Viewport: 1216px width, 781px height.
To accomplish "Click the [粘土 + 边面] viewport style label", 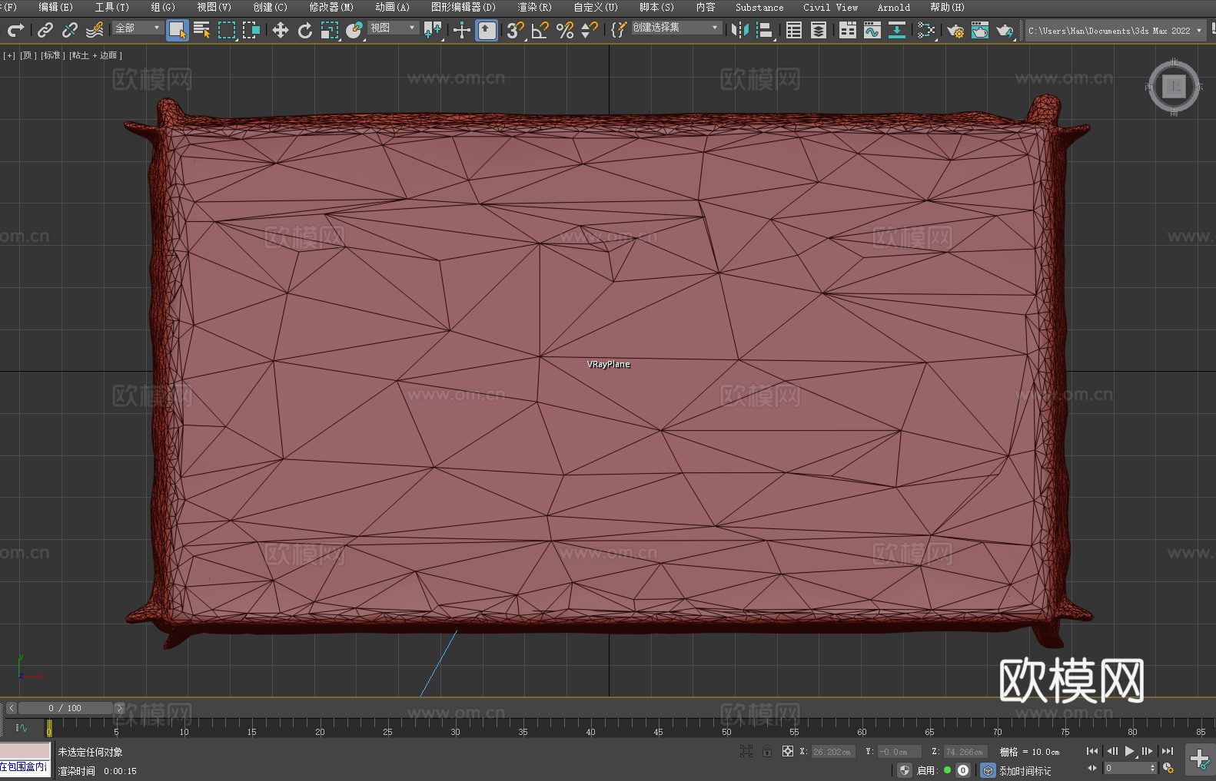I will pos(95,55).
